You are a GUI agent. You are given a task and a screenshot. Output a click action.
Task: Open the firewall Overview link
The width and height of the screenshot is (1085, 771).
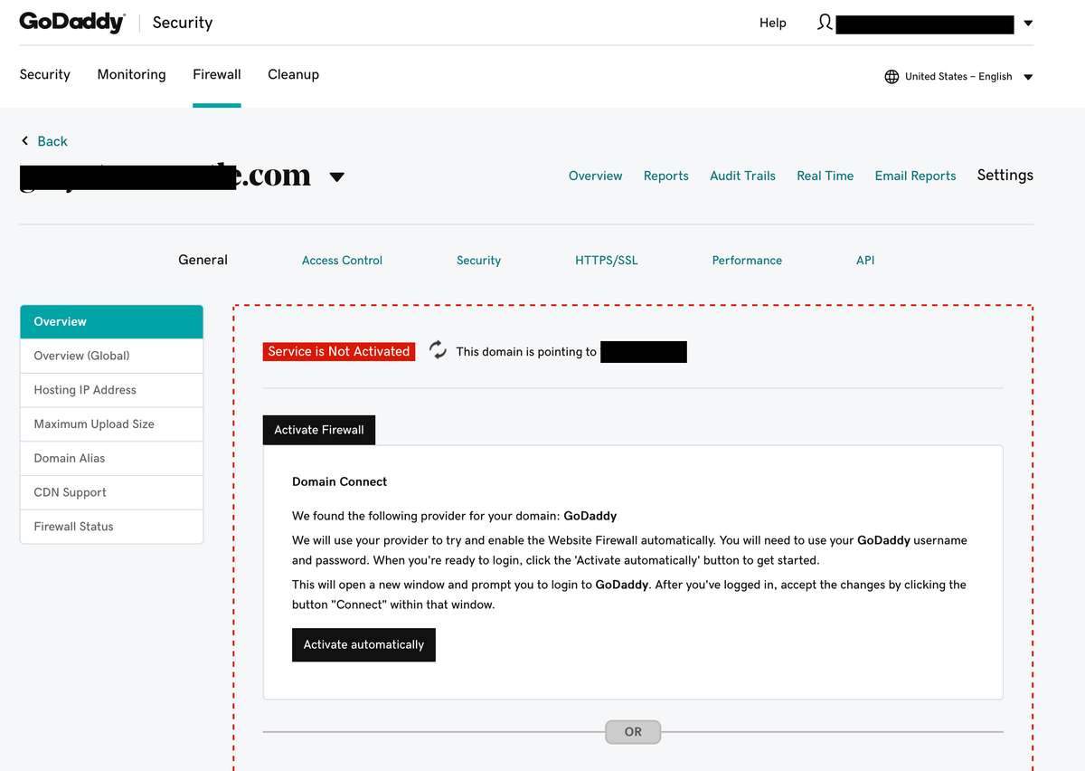click(595, 176)
